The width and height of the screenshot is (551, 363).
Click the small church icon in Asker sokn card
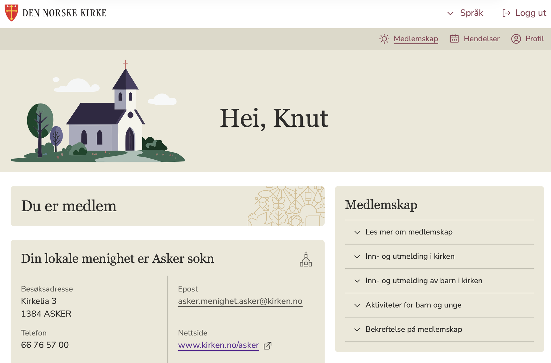[x=306, y=259]
